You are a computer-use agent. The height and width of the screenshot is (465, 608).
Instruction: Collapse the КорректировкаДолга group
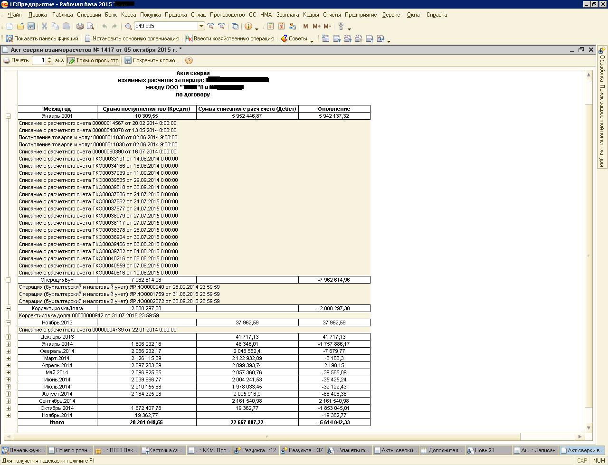[x=8, y=308]
